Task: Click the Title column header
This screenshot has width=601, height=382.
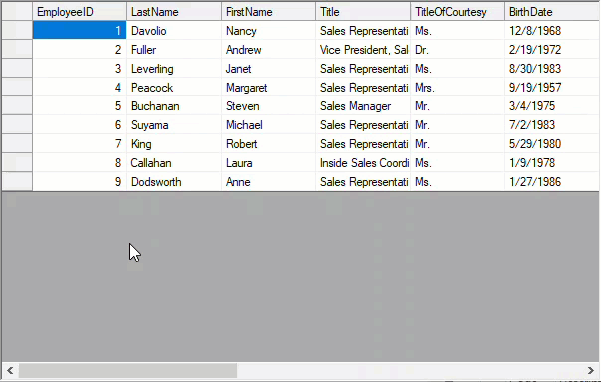Action: [363, 12]
